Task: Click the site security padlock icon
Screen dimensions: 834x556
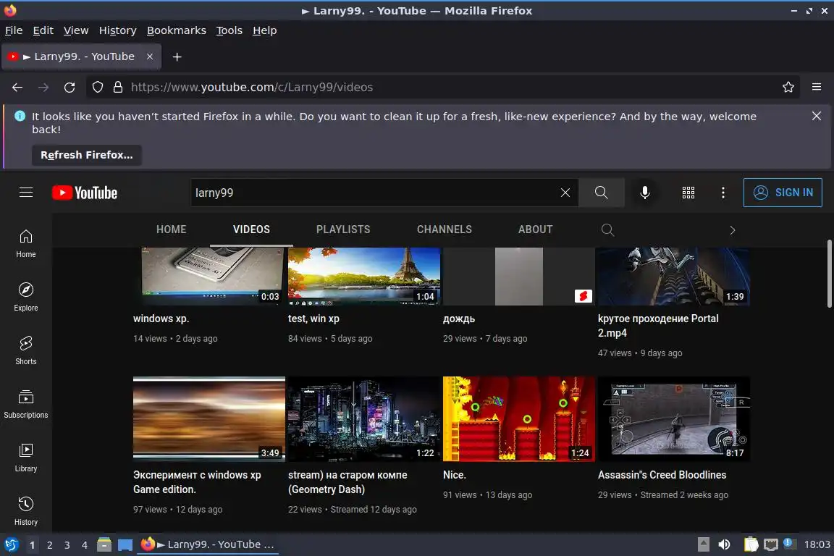Action: point(118,87)
